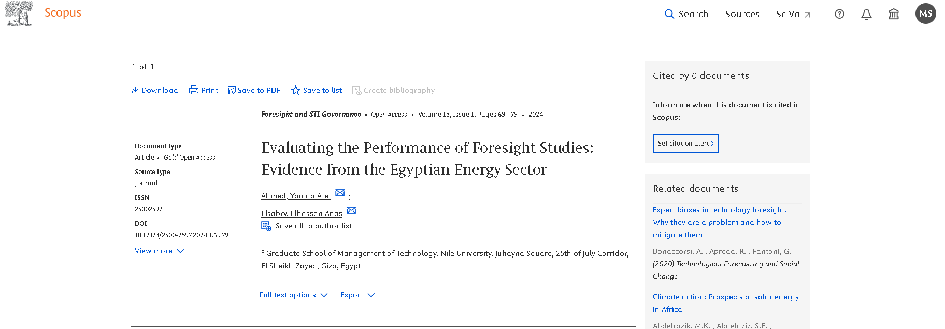Click the institution building icon

(894, 14)
